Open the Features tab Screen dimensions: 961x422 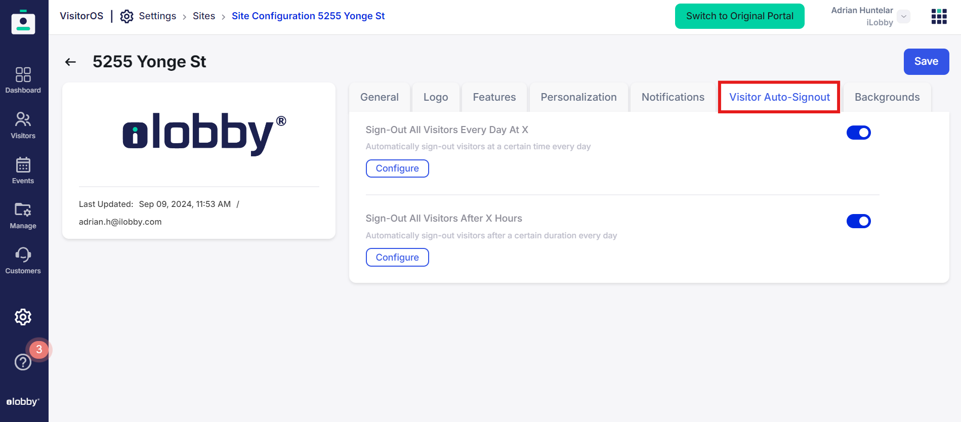(494, 97)
